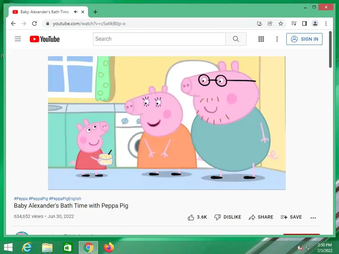
Task: Click the Peppa Pig video player
Action: pos(167,123)
